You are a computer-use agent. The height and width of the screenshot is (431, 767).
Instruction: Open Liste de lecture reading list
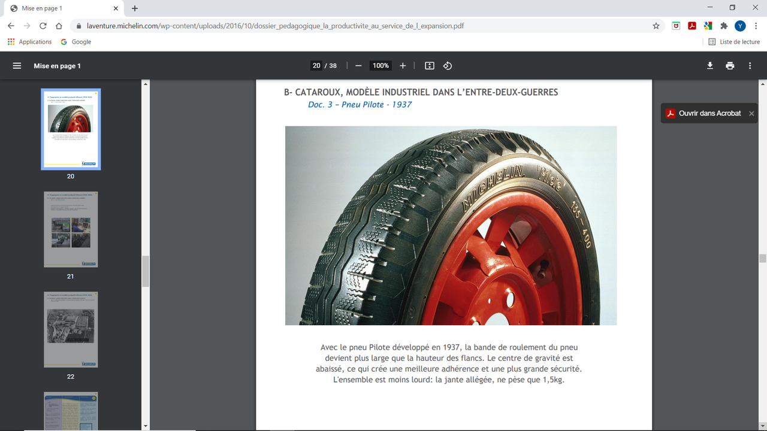[734, 42]
